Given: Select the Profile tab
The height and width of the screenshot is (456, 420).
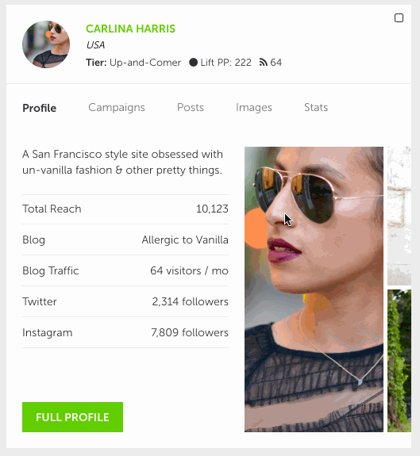Looking at the screenshot, I should [x=39, y=108].
